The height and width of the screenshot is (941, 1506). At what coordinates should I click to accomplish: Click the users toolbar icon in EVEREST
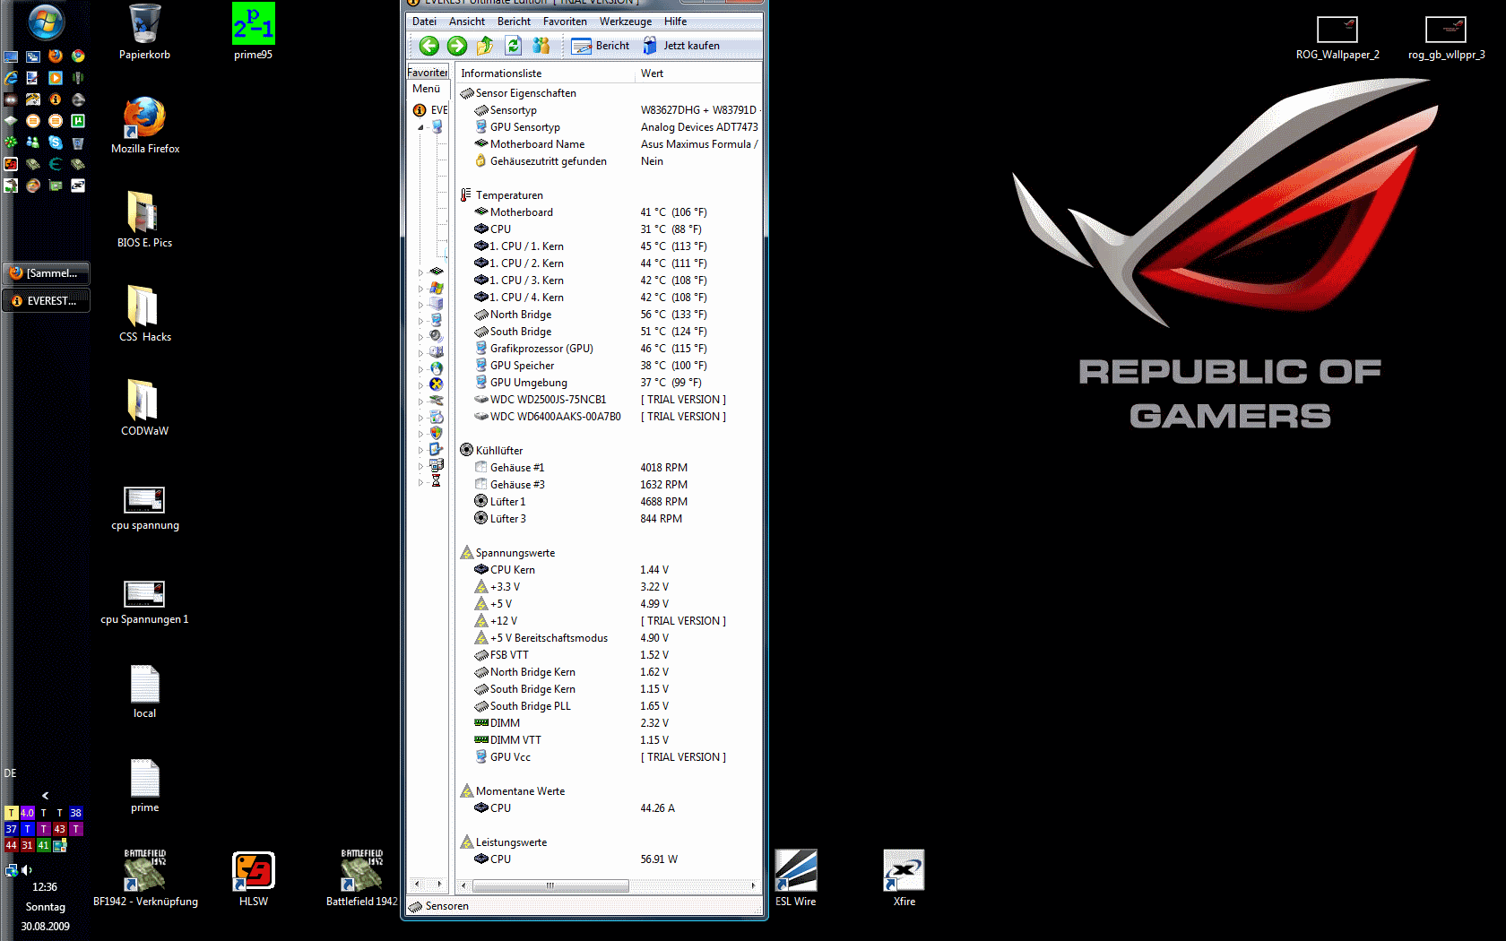pyautogui.click(x=541, y=46)
